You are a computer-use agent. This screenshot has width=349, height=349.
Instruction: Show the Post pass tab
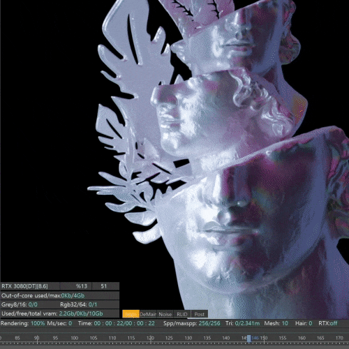click(199, 314)
